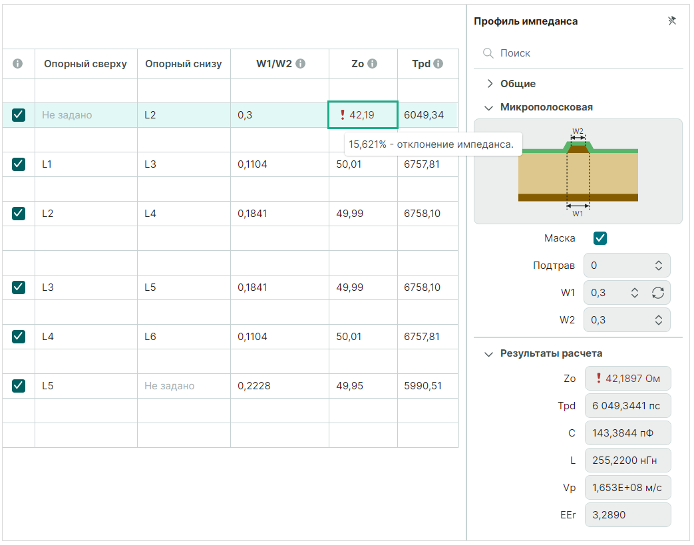The image size is (694, 545).
Task: Click the W2 stepper arrows
Action: (658, 320)
